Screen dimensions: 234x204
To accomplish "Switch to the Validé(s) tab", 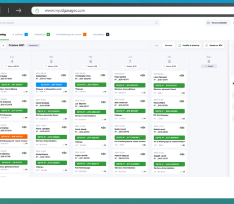I will [42, 35].
